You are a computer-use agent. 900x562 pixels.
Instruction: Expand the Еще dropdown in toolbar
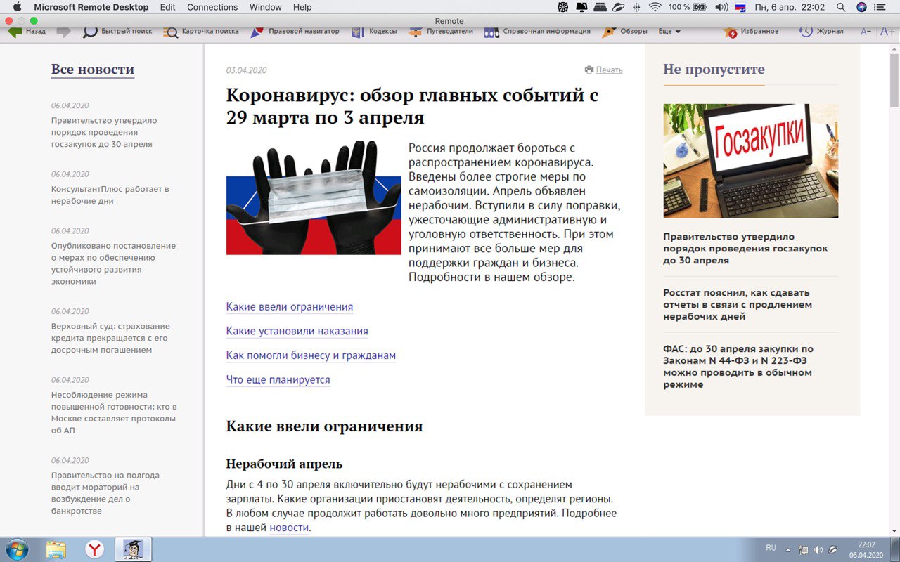[x=669, y=32]
